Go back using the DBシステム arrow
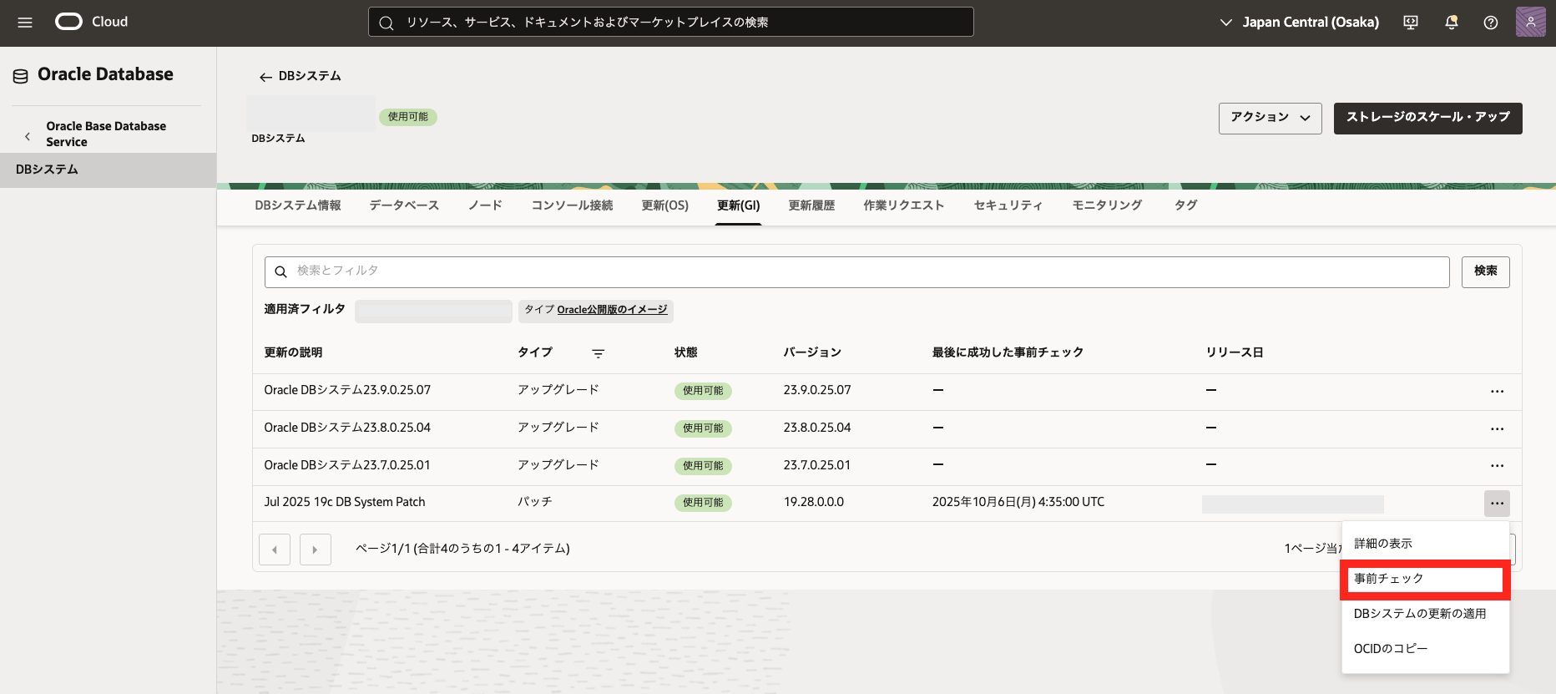The width and height of the screenshot is (1556, 694). click(x=265, y=77)
